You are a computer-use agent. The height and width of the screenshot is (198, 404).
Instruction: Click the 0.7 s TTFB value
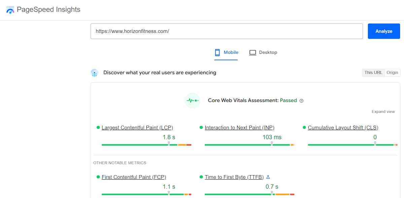pyautogui.click(x=272, y=187)
